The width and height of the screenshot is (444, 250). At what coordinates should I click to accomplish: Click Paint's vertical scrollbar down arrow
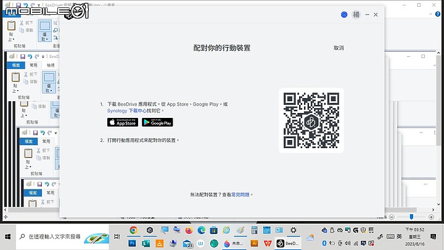(438, 204)
